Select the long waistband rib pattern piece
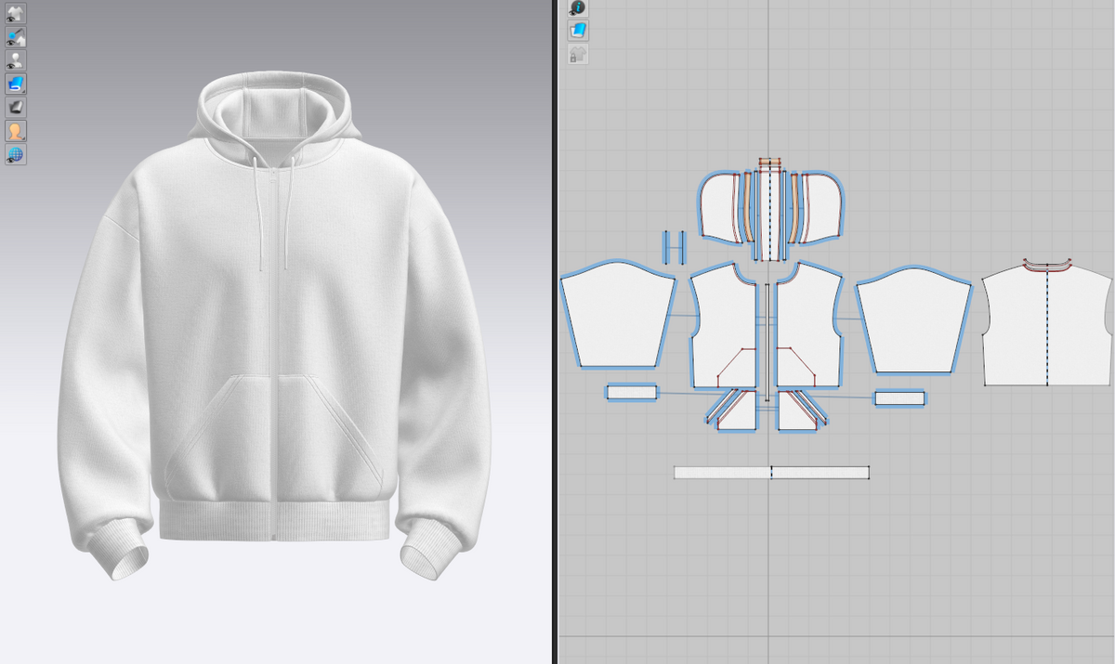Screen dimensions: 1115x664 [x=771, y=473]
